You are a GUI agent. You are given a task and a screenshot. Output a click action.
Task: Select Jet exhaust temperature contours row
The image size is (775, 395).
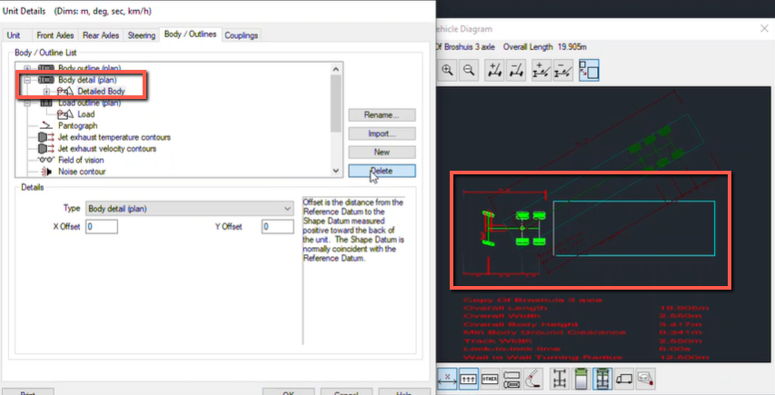(114, 137)
